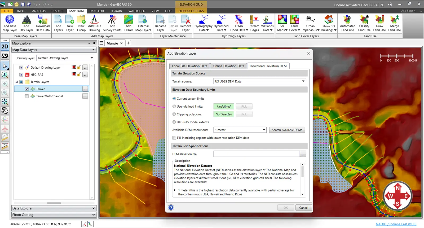Click Add Survey Points icon
Image resolution: width=424 pixels, height=228 pixels.
point(112,23)
